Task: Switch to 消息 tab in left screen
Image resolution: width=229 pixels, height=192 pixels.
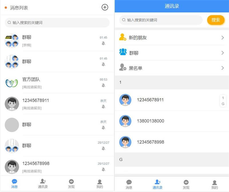Action: click(x=14, y=184)
